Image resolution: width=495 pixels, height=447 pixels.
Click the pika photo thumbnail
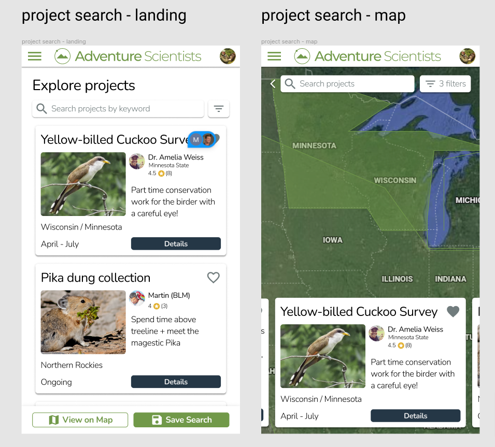click(83, 322)
